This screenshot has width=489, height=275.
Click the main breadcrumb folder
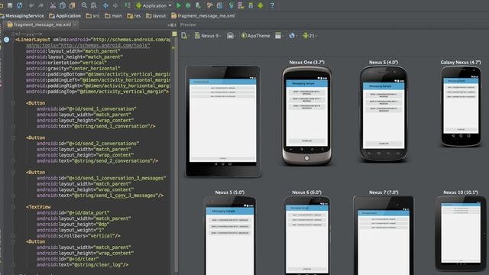tap(113, 15)
